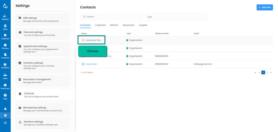
Task: Select the Supplier tab
Action: point(143,25)
